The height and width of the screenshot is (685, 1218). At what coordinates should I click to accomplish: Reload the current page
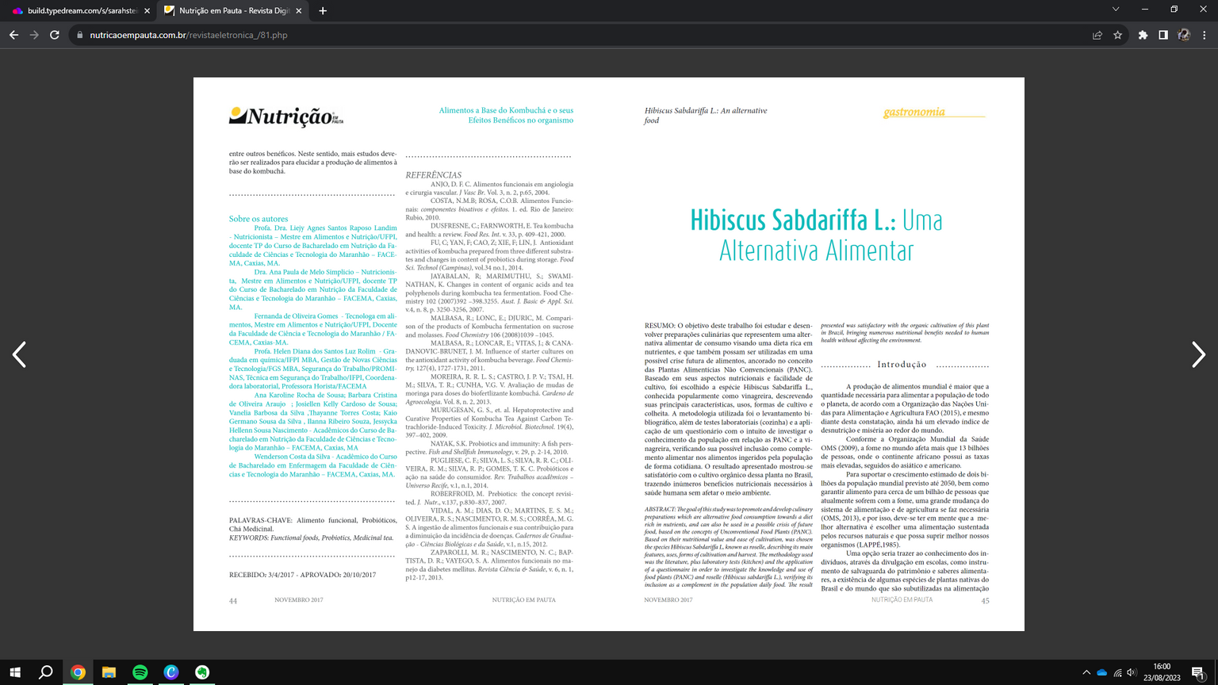coord(55,35)
